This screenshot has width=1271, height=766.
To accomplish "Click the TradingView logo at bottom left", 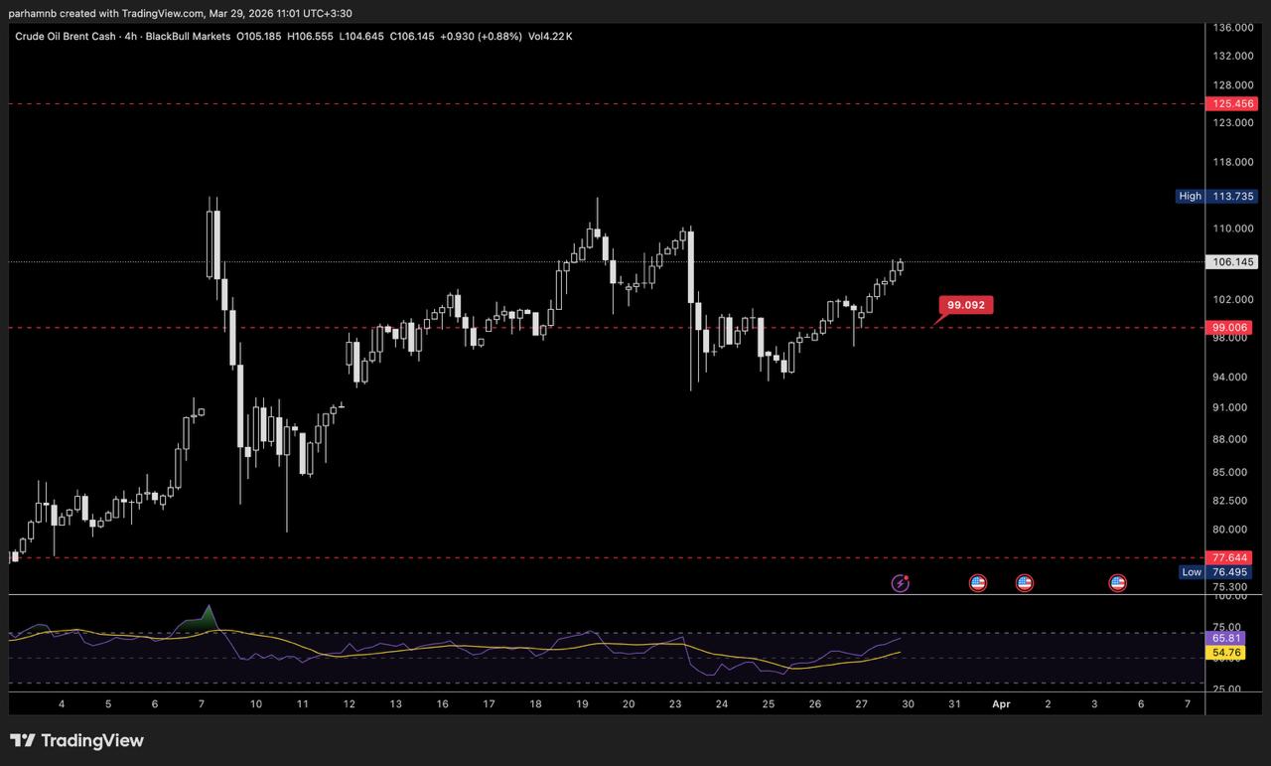I will point(76,740).
